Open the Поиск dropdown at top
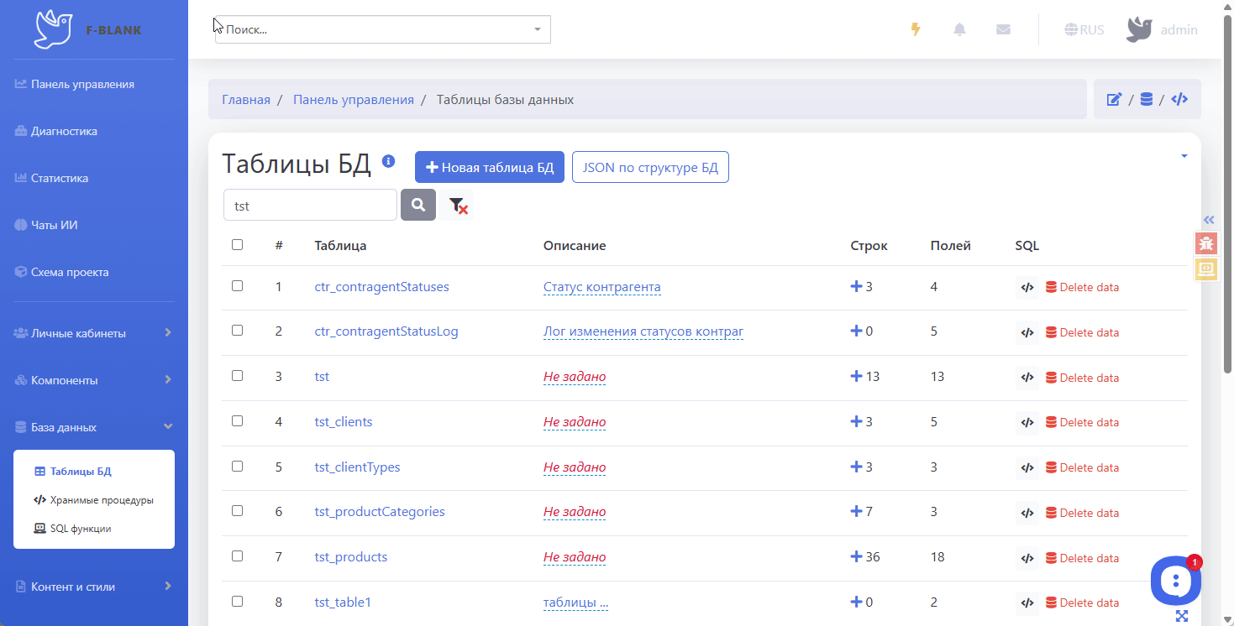The image size is (1234, 626). [x=382, y=29]
